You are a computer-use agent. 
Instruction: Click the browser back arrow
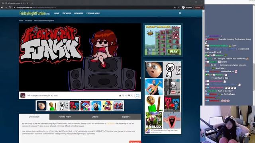click(x=2, y=8)
